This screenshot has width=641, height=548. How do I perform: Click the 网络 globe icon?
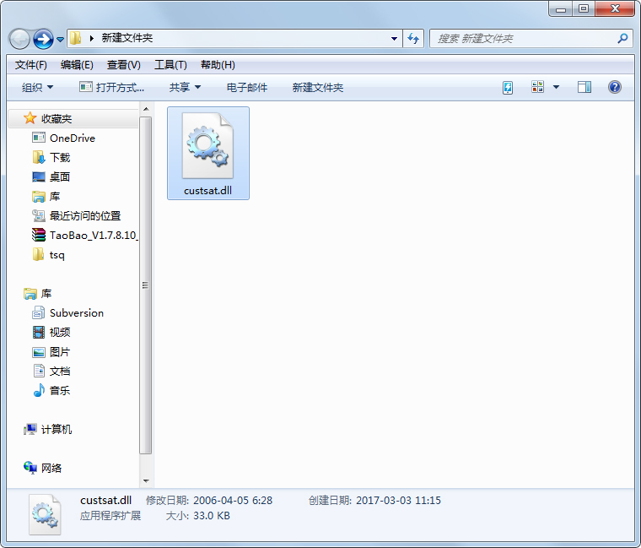point(30,468)
